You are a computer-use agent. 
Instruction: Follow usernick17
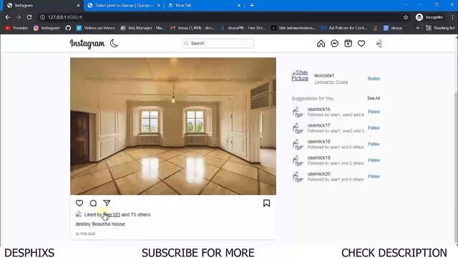[x=374, y=128]
